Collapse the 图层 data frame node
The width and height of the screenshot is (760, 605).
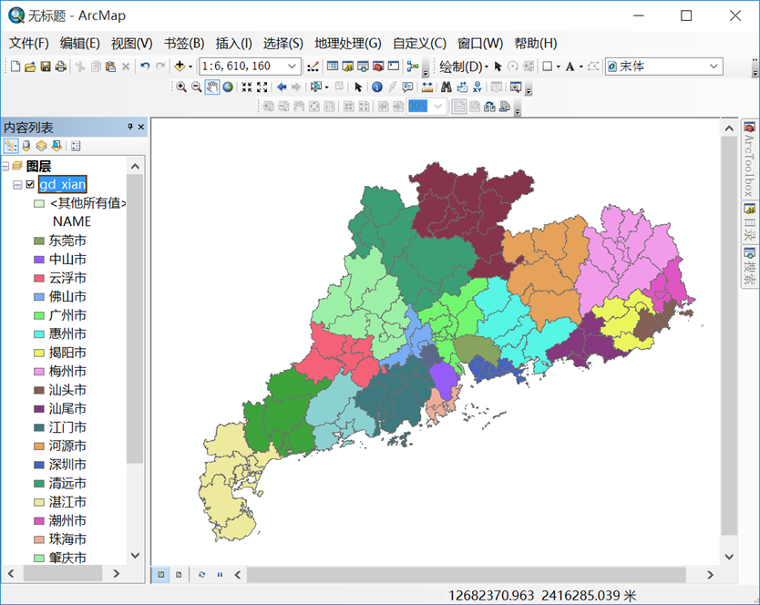[5, 166]
